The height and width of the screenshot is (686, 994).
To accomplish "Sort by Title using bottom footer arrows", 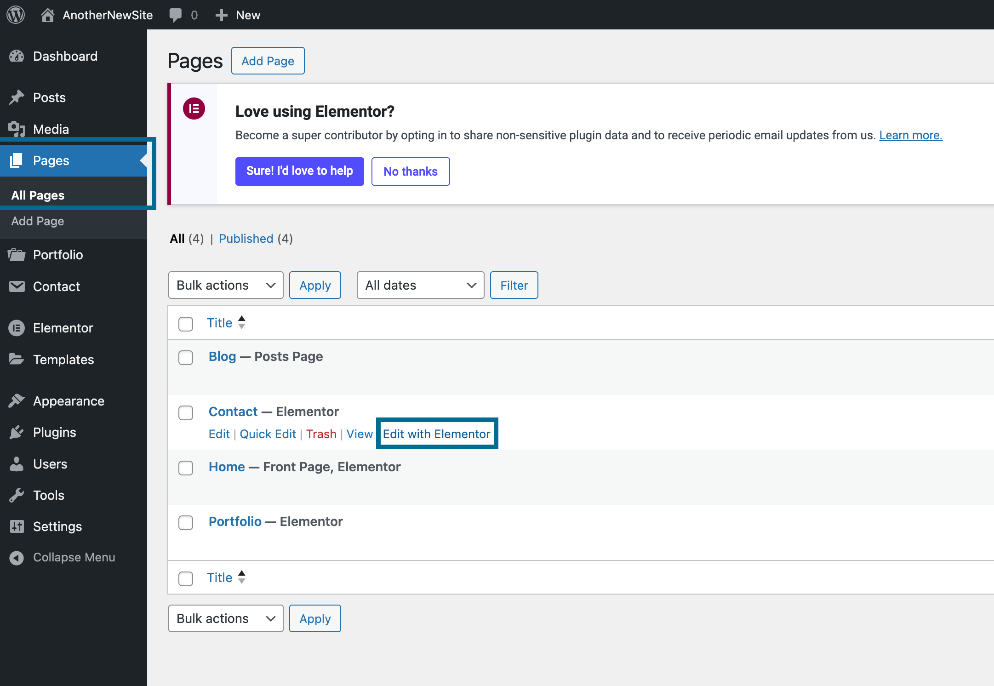I will 242,577.
